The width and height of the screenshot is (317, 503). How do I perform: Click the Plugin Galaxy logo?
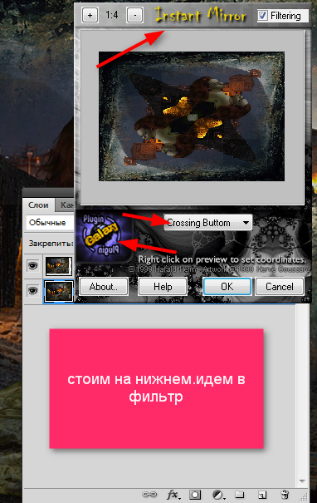coord(102,236)
